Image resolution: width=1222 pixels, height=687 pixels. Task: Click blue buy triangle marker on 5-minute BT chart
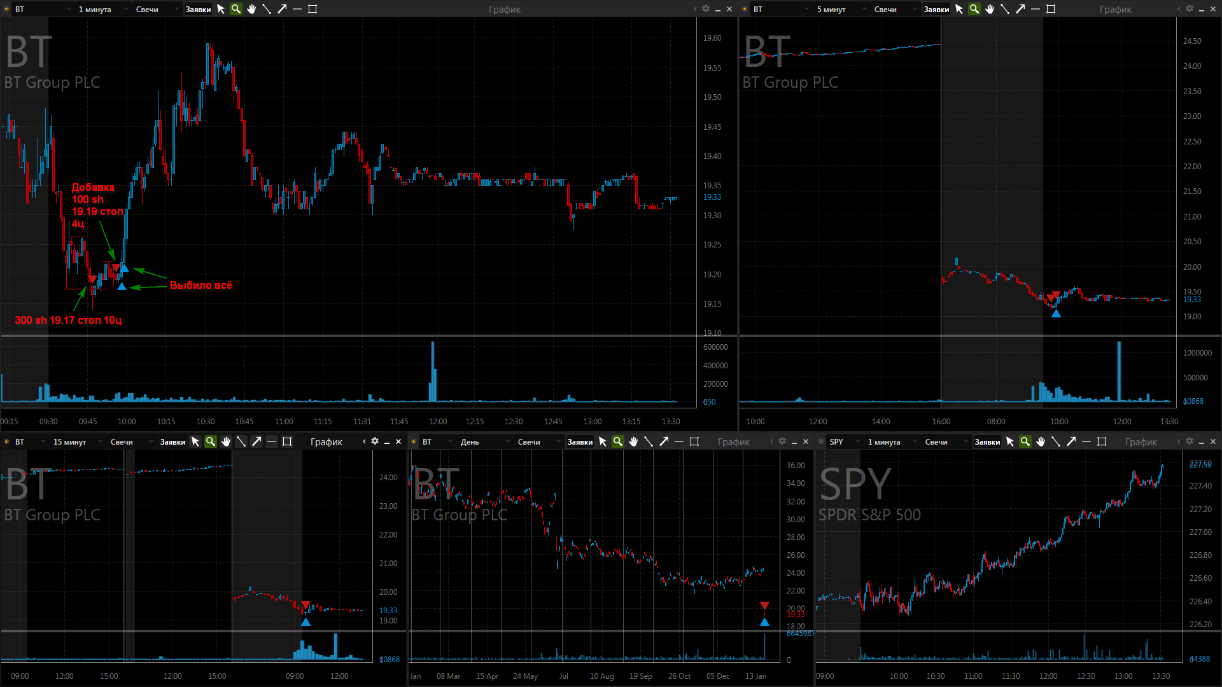(x=1056, y=313)
